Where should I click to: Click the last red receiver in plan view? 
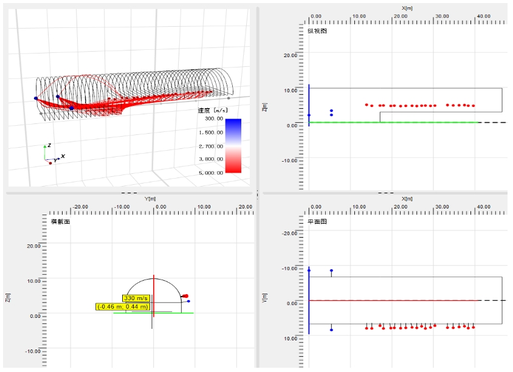(x=473, y=327)
